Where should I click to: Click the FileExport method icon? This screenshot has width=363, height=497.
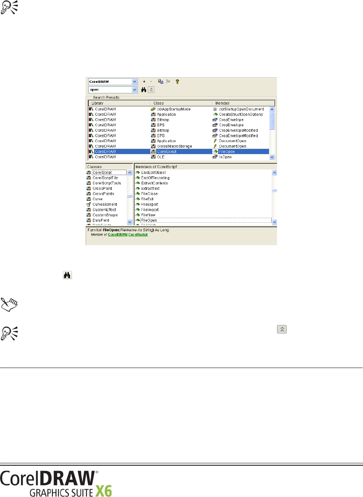coord(137,204)
